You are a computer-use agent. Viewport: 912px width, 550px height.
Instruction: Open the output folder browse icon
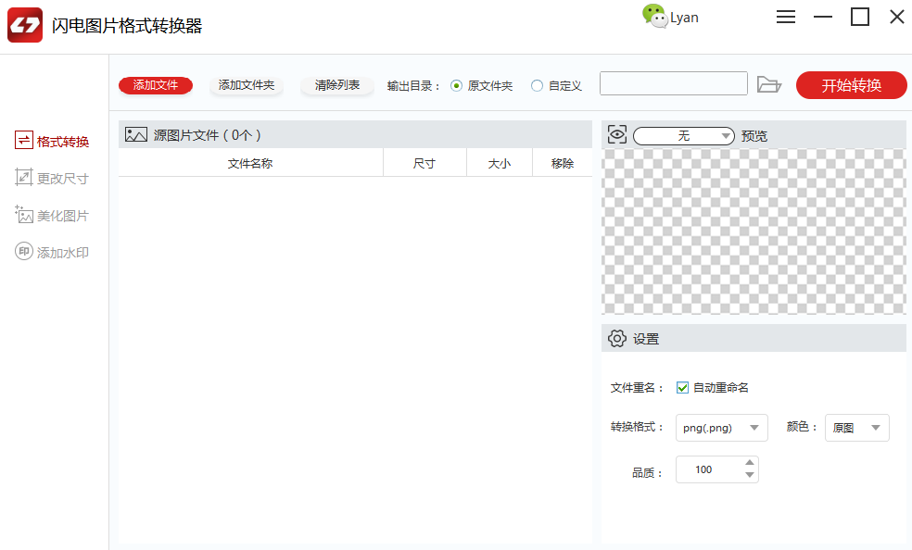click(769, 85)
